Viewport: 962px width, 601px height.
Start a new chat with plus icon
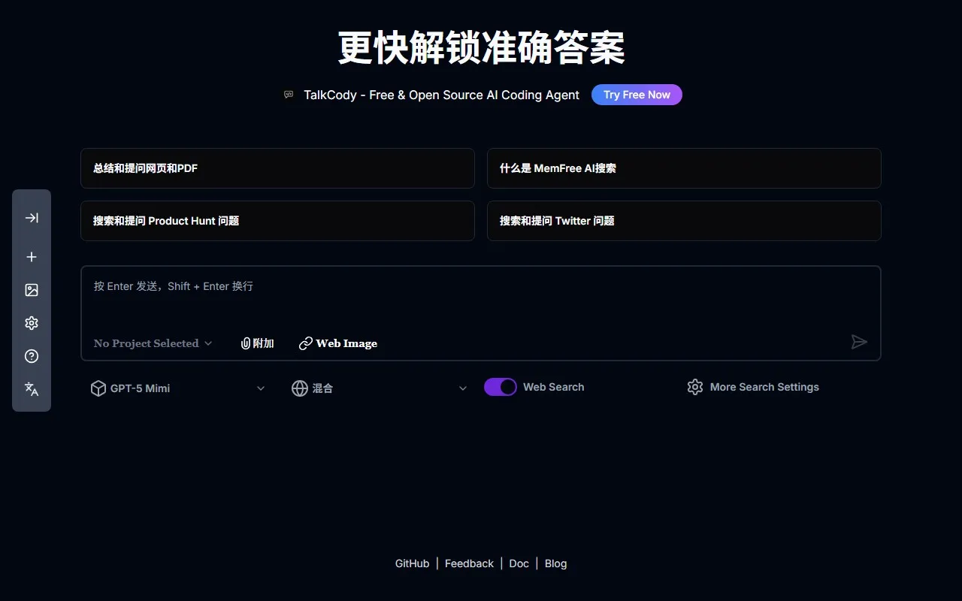(32, 257)
